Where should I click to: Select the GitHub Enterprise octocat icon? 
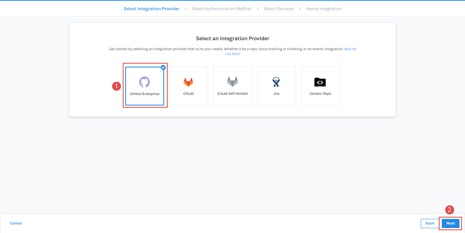point(145,82)
